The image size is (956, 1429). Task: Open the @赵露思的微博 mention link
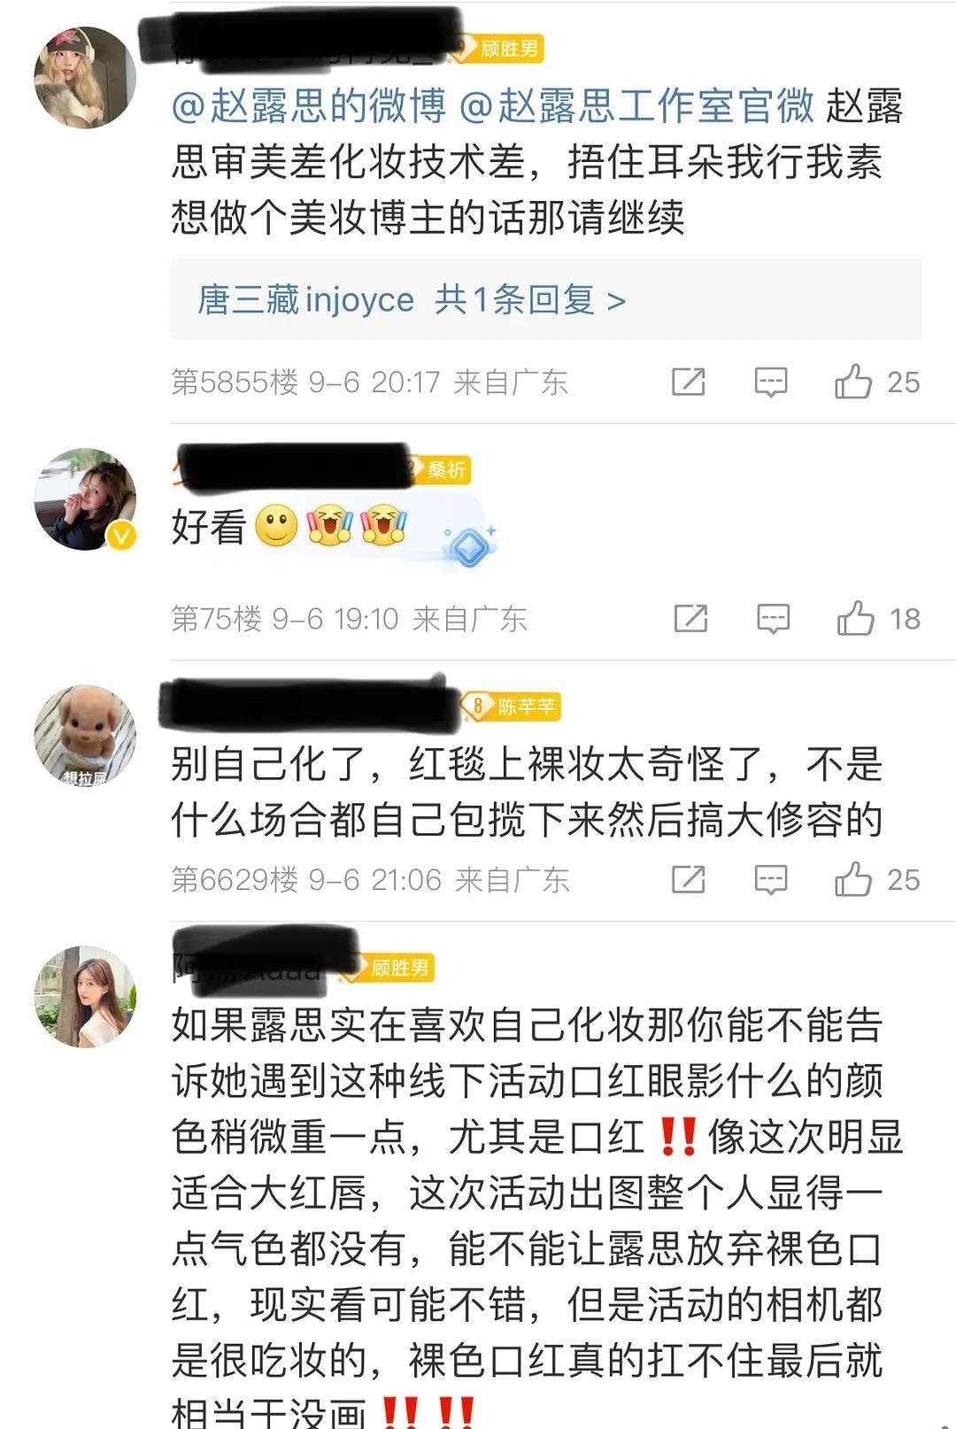coord(309,105)
